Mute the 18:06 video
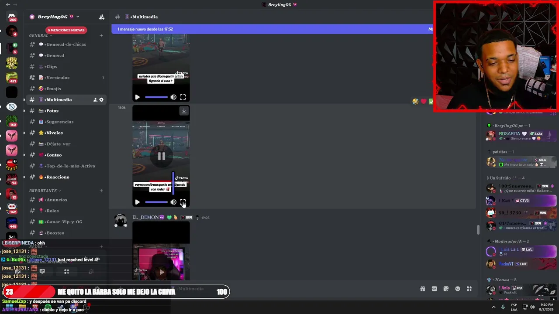The image size is (559, 314). pos(173,202)
